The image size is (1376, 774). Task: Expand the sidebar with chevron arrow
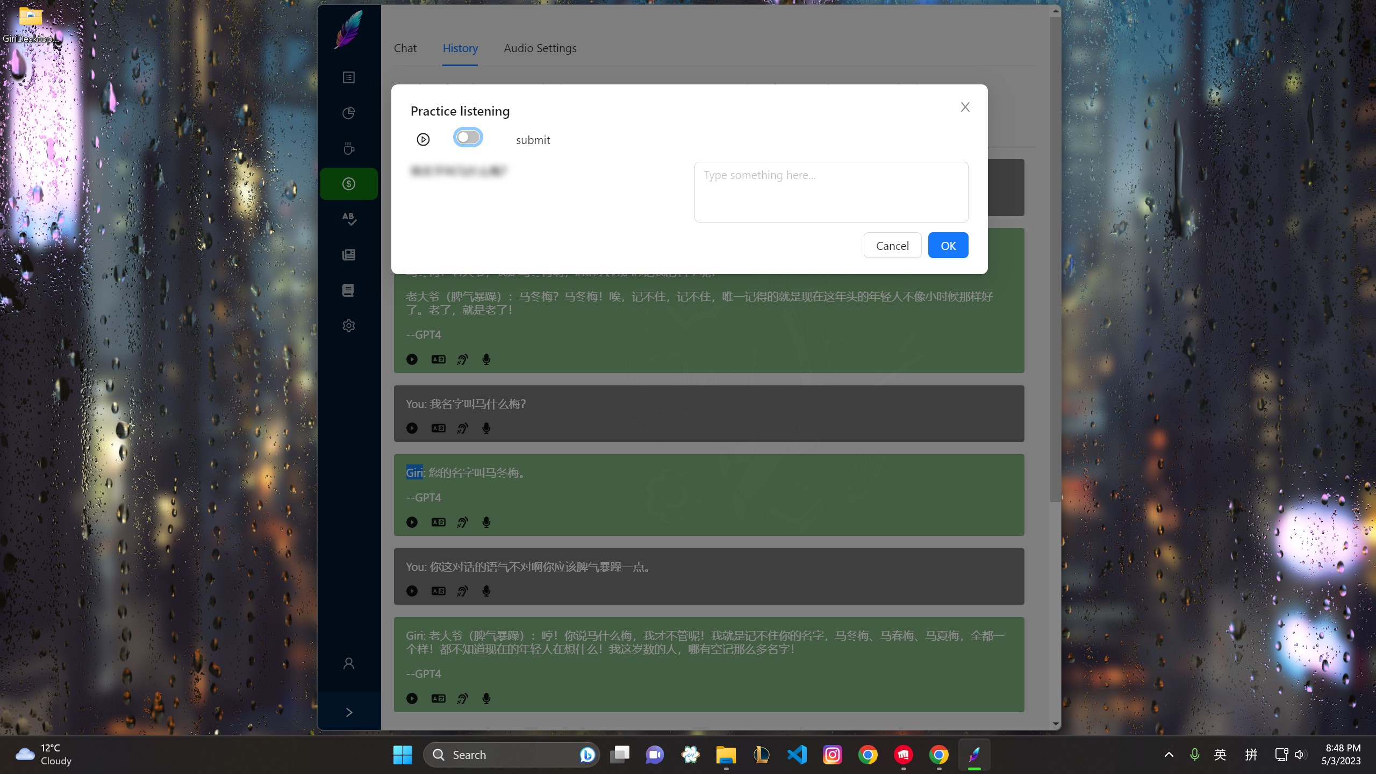point(349,712)
